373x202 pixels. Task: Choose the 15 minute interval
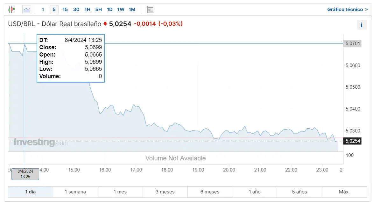pos(65,10)
